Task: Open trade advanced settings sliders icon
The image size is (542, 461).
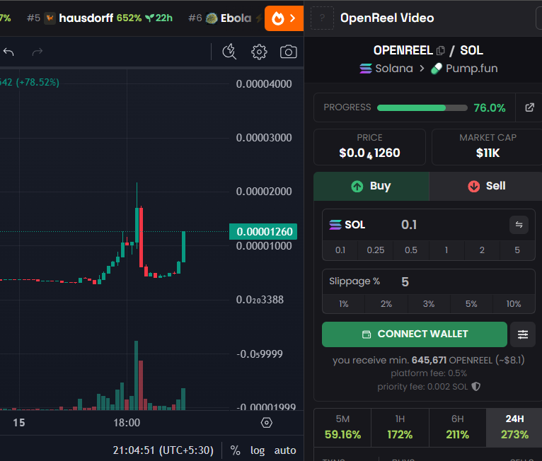Action: (x=523, y=334)
